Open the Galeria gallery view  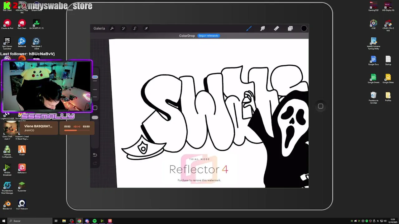pos(99,28)
